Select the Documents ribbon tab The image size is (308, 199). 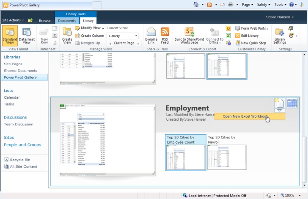(67, 21)
